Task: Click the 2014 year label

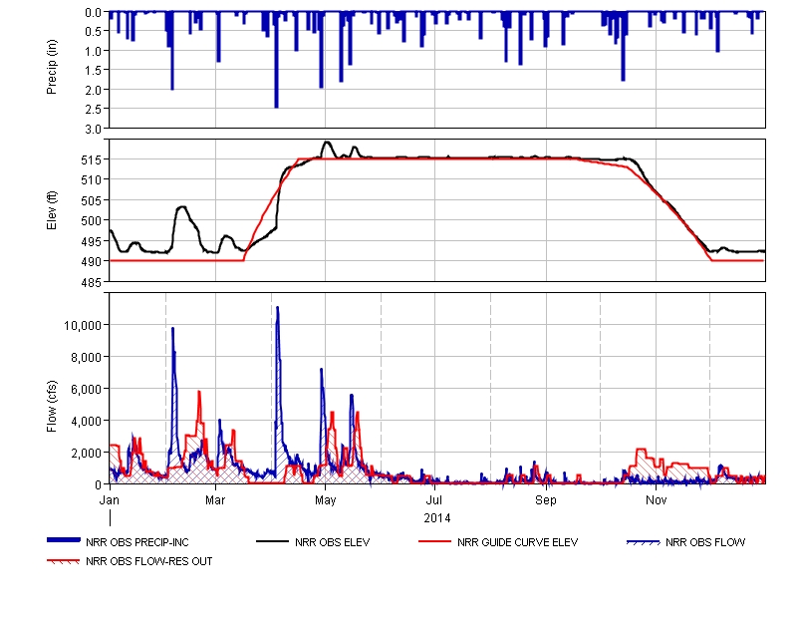Action: point(437,517)
